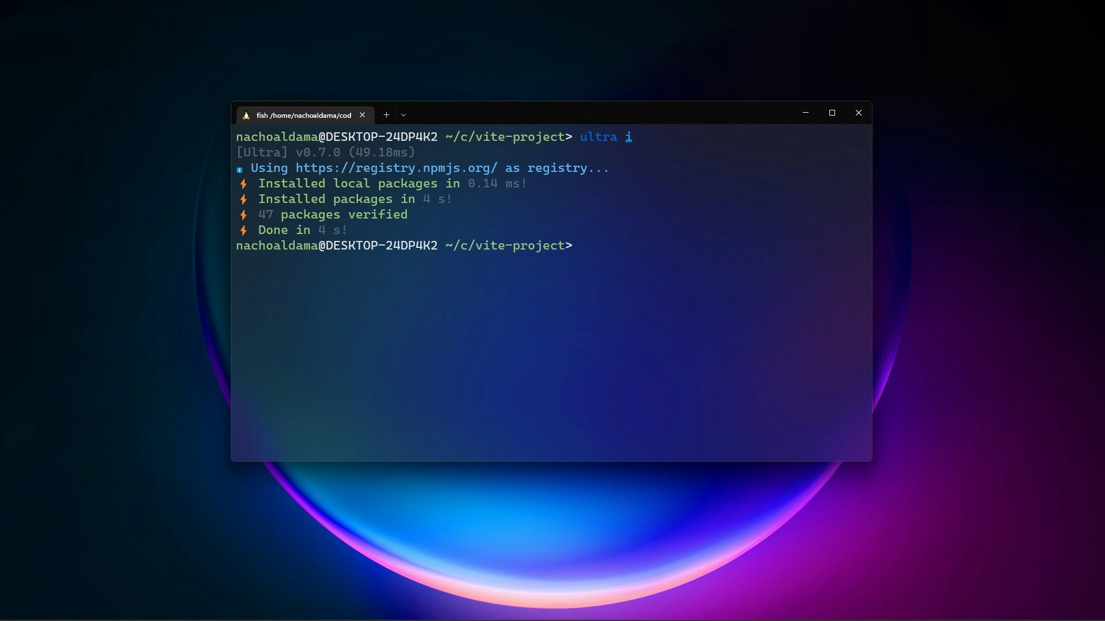The image size is (1105, 621).
Task: Click 'Done in 4 s!' line
Action: tap(303, 230)
